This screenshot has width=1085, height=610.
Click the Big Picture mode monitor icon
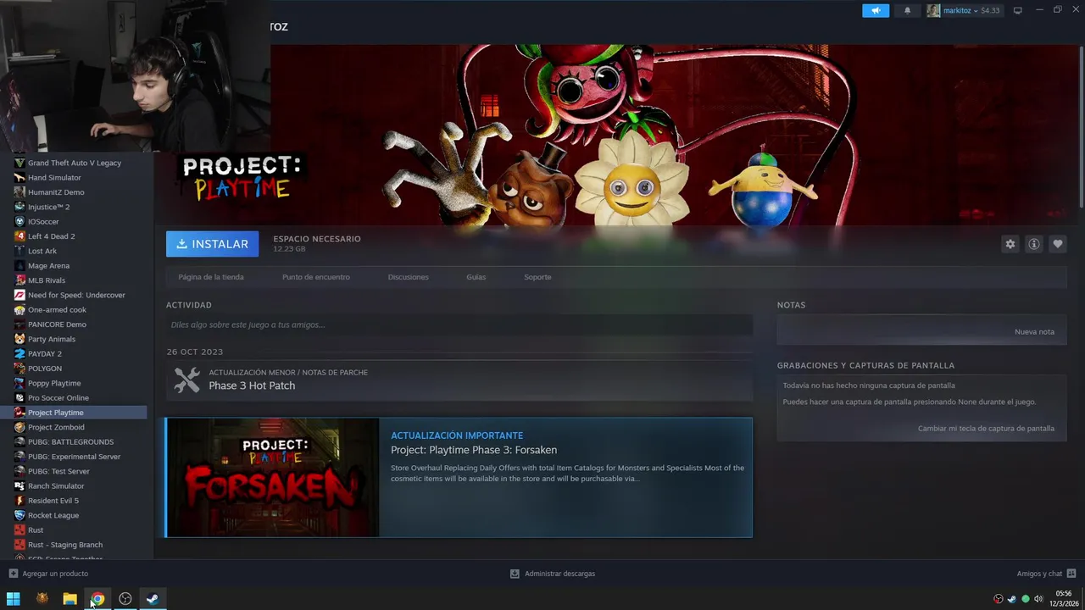[x=1018, y=10]
